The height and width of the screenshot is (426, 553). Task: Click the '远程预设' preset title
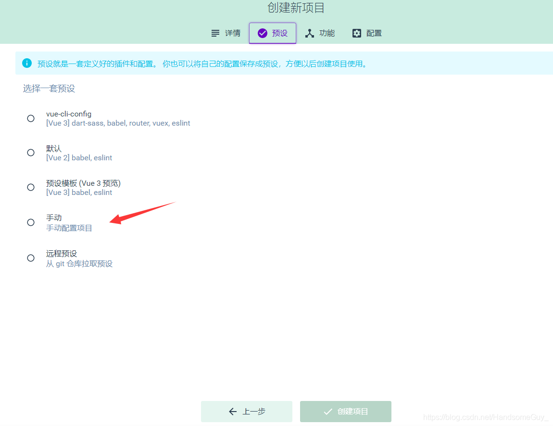62,253
